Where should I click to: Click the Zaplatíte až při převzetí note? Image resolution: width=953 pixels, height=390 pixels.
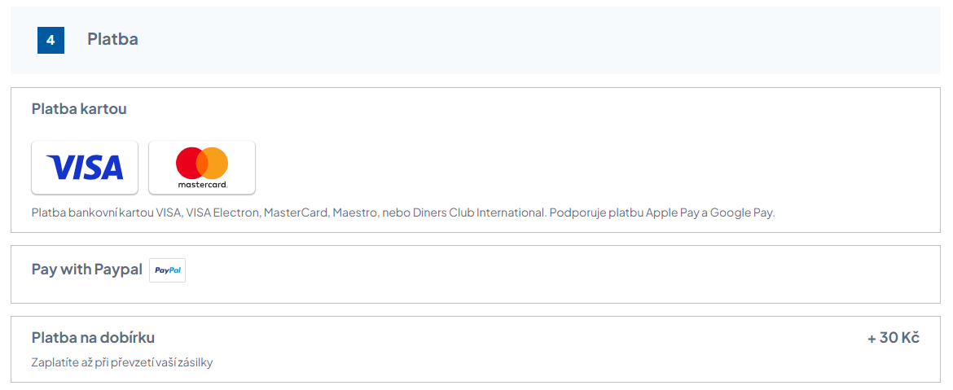tap(122, 362)
